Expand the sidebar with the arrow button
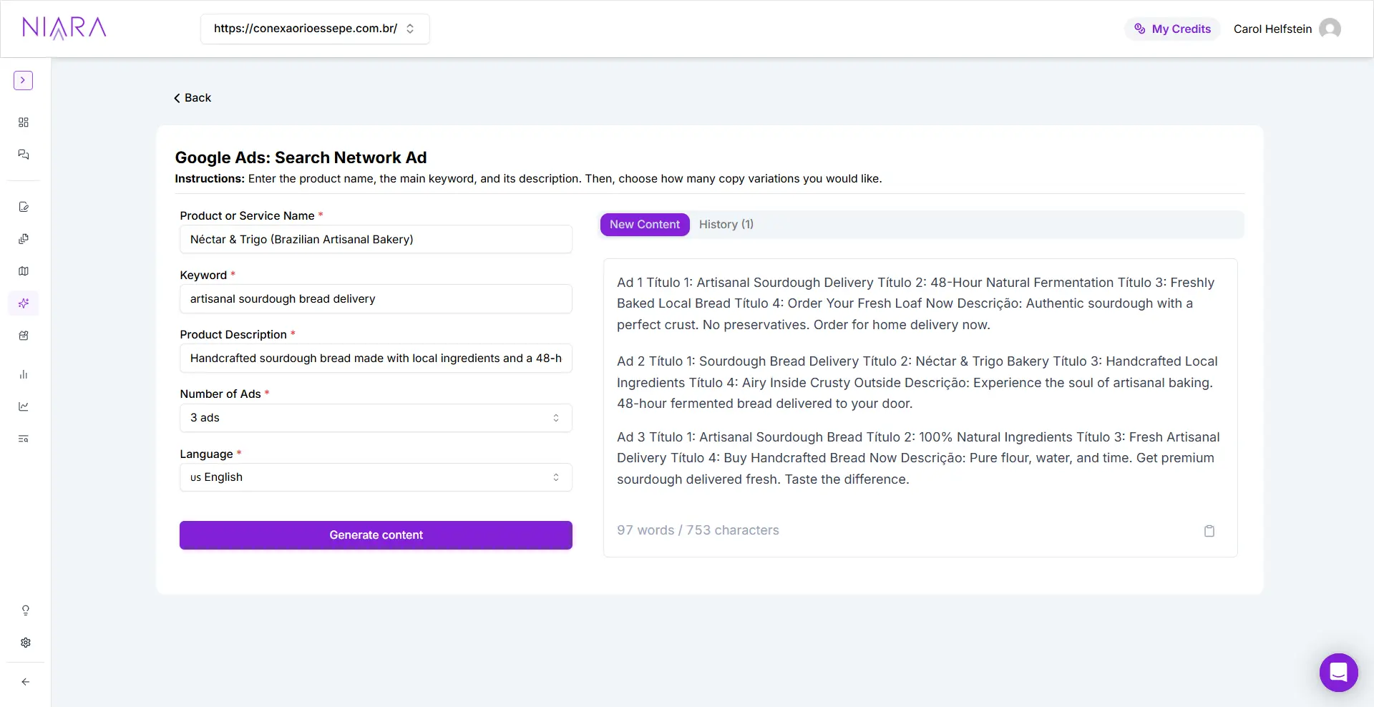 pyautogui.click(x=23, y=80)
